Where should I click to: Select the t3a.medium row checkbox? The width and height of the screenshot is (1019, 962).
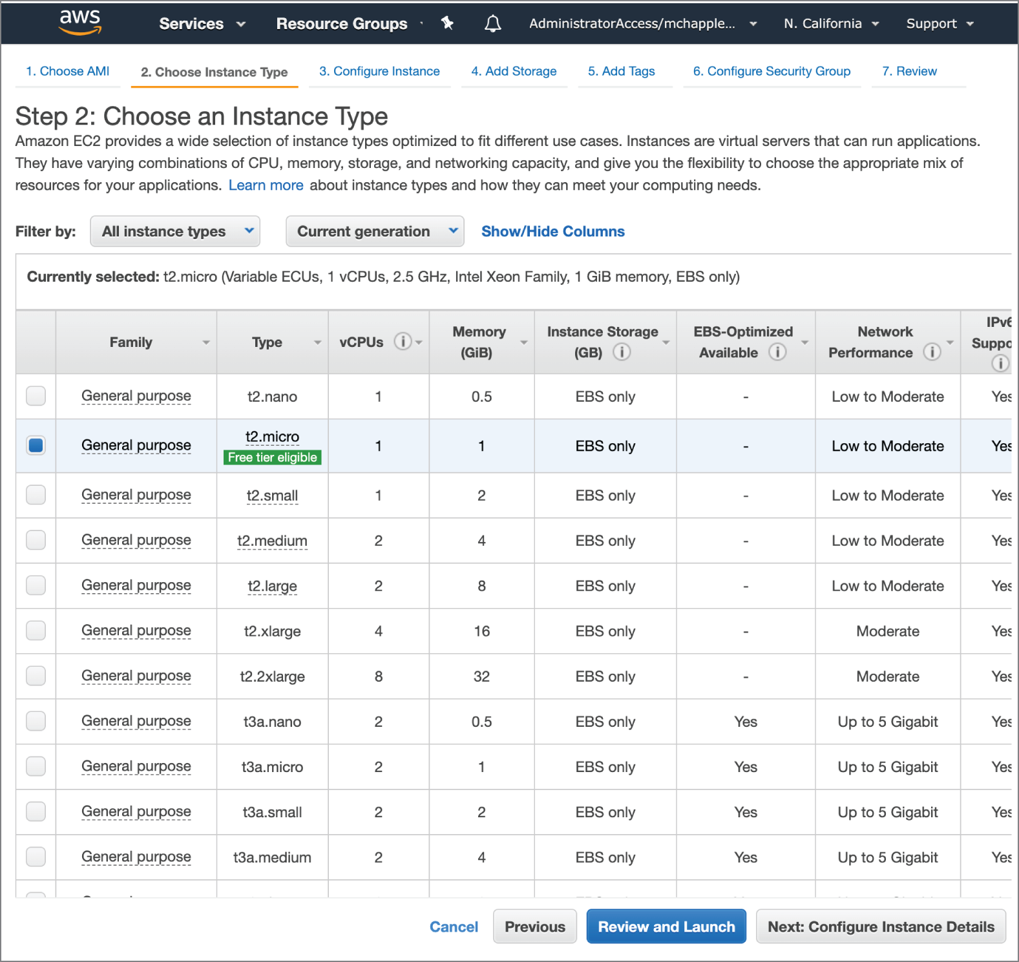[x=36, y=857]
